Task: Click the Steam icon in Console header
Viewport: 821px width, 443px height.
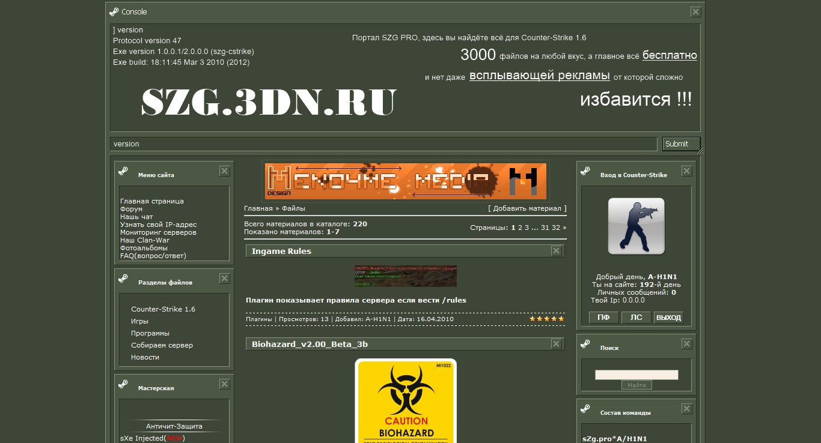Action: (114, 11)
